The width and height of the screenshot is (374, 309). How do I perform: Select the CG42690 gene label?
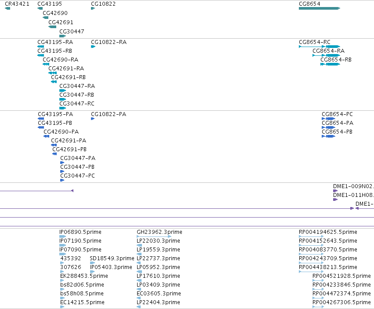55,13
